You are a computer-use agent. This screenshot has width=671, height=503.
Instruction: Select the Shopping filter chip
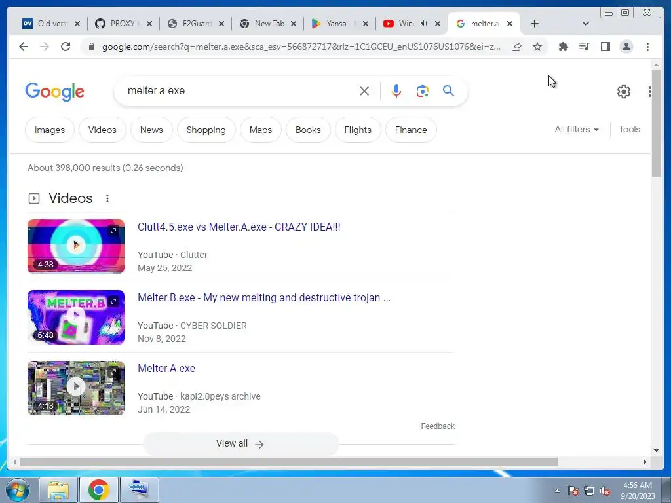tap(206, 130)
